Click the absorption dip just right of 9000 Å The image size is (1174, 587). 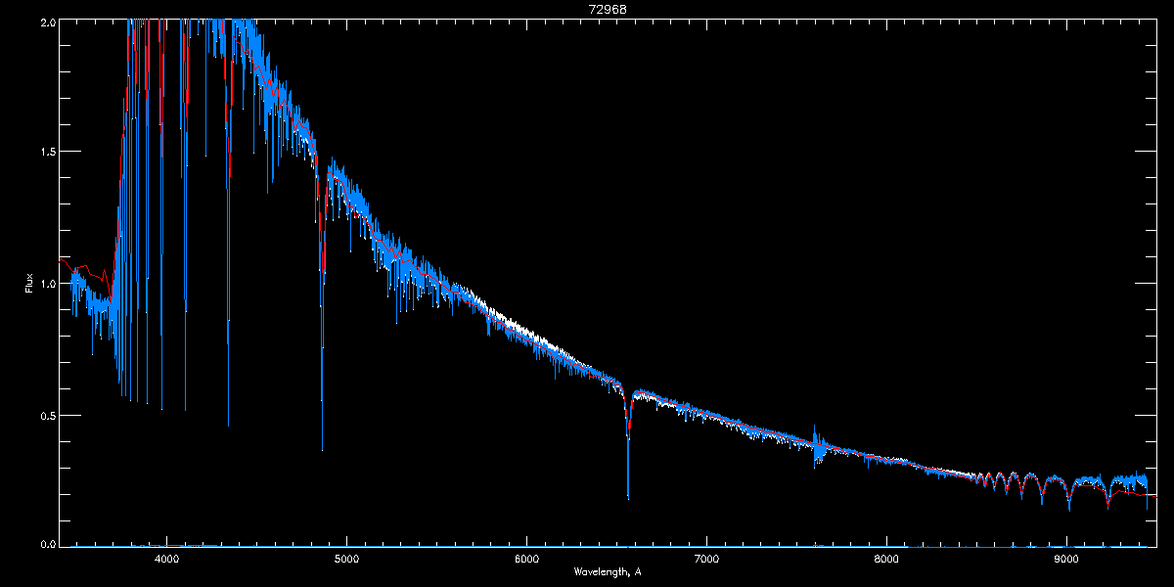1068,508
